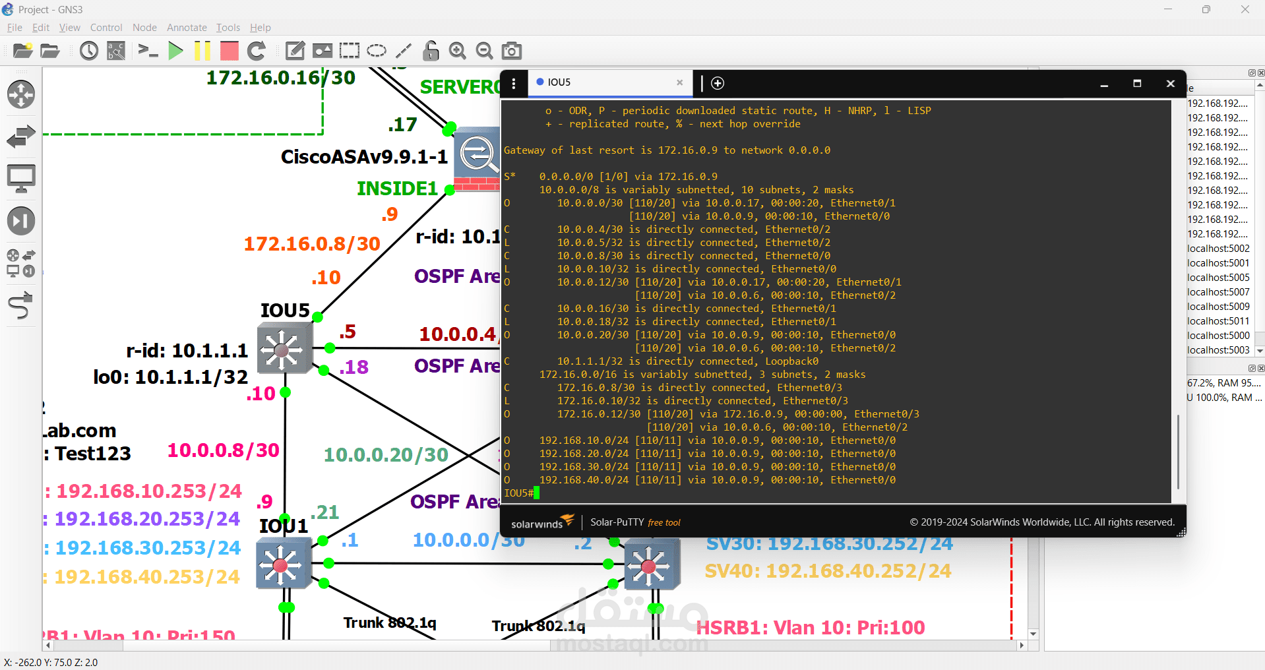The height and width of the screenshot is (670, 1265).
Task: Select the Draw ellipse tool
Action: click(x=377, y=51)
